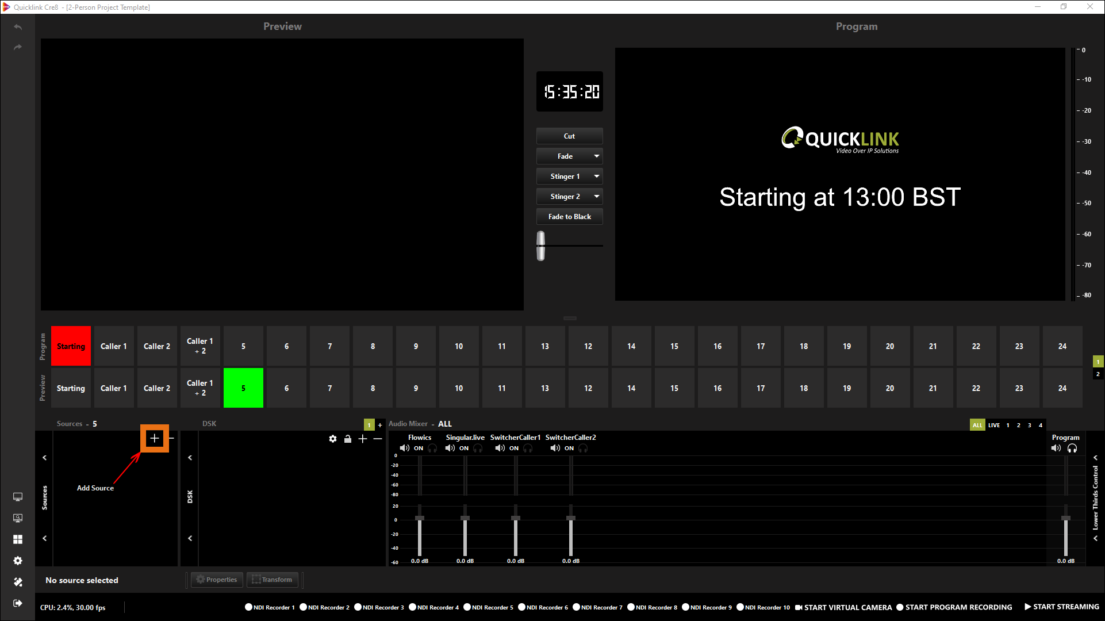Click the Cut transition button
This screenshot has height=621, width=1105.
click(569, 136)
